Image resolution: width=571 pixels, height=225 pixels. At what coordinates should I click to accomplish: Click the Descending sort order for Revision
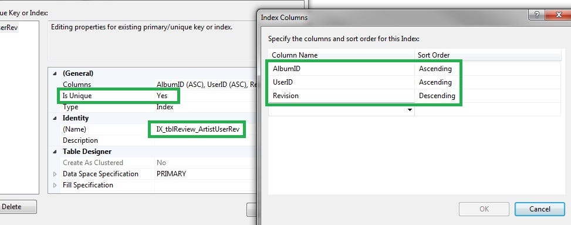click(437, 96)
